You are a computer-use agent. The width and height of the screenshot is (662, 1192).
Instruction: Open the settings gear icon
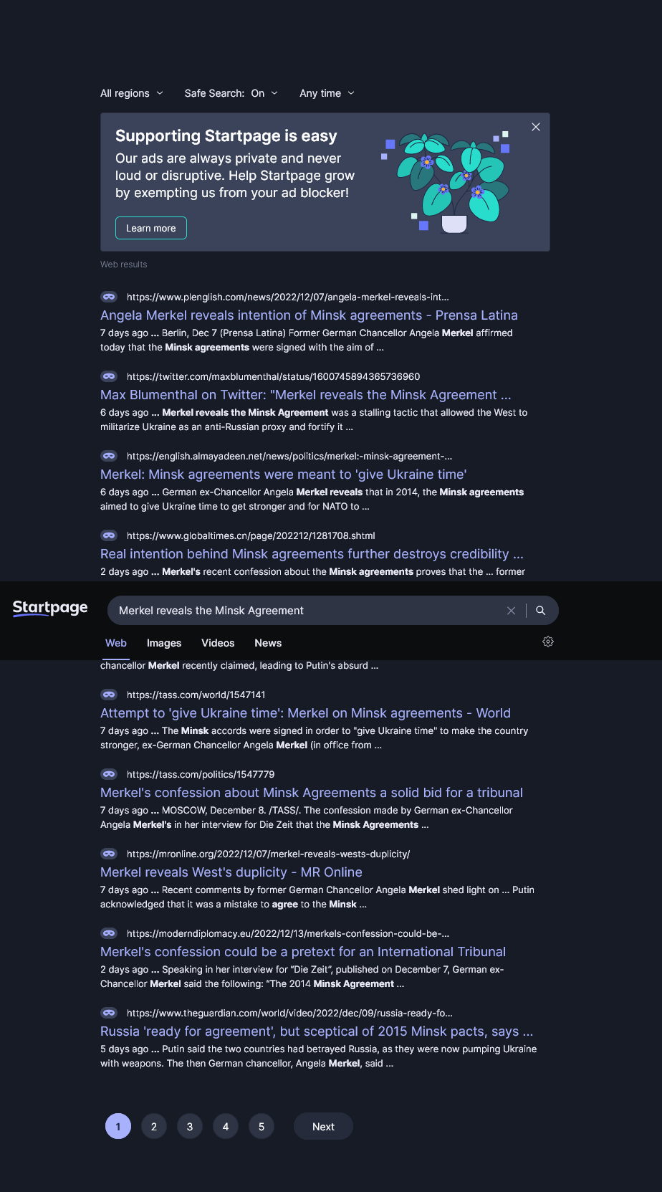tap(548, 642)
